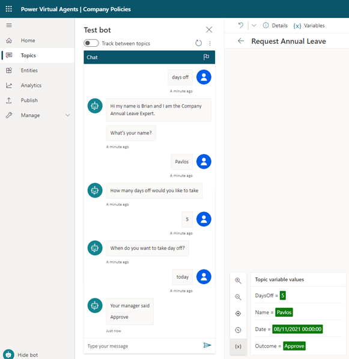Toggle Track between topics switch

[91, 43]
